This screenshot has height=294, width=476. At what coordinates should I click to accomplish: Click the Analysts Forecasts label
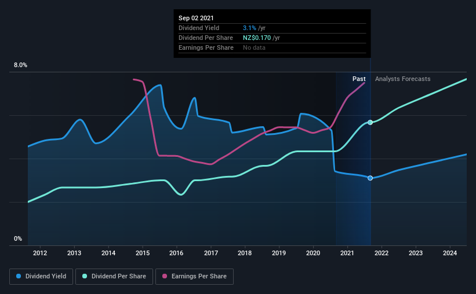point(402,79)
